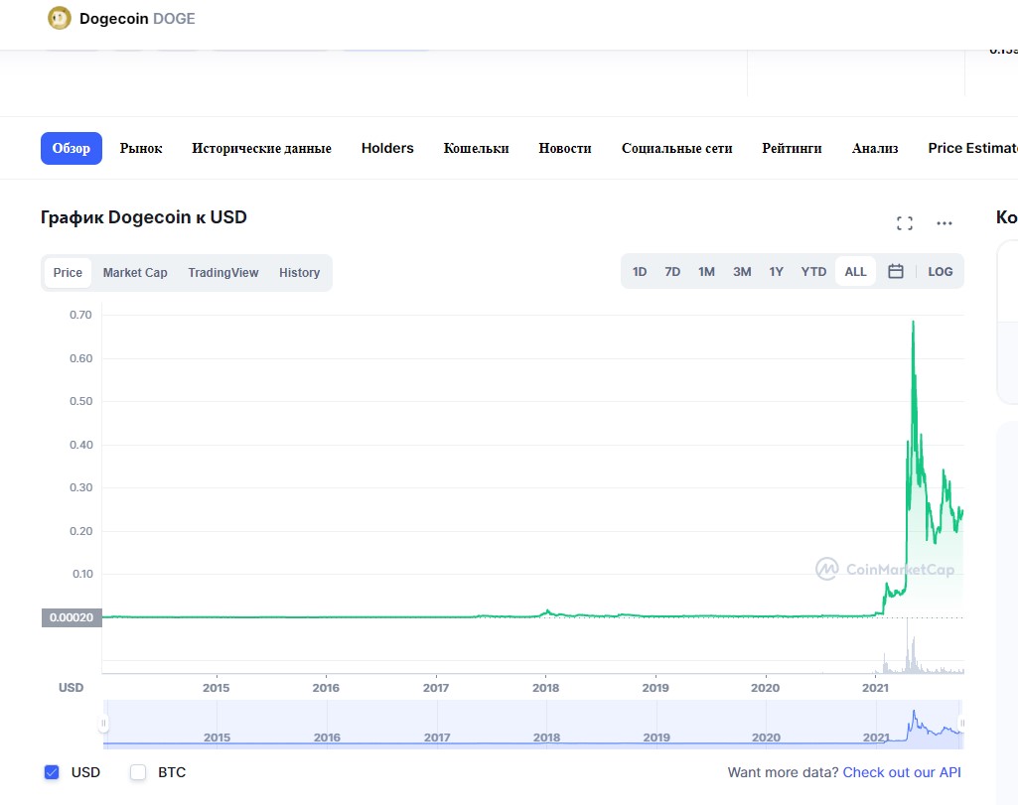Switch chart to Market Cap
The width and height of the screenshot is (1018, 805).
[x=135, y=272]
